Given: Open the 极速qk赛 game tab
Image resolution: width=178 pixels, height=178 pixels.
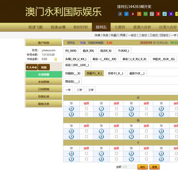Looking at the screenshot, I should (58, 27).
